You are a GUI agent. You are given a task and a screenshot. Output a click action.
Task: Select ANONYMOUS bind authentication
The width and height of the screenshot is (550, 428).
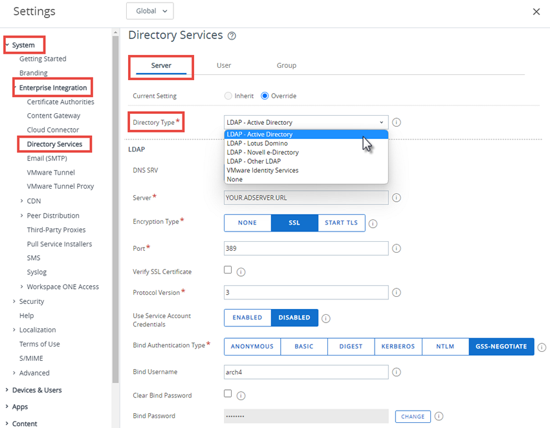(252, 347)
